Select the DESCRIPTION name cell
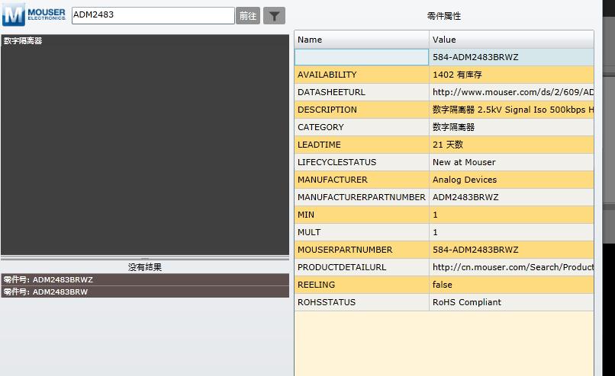This screenshot has width=615, height=376. click(362, 110)
